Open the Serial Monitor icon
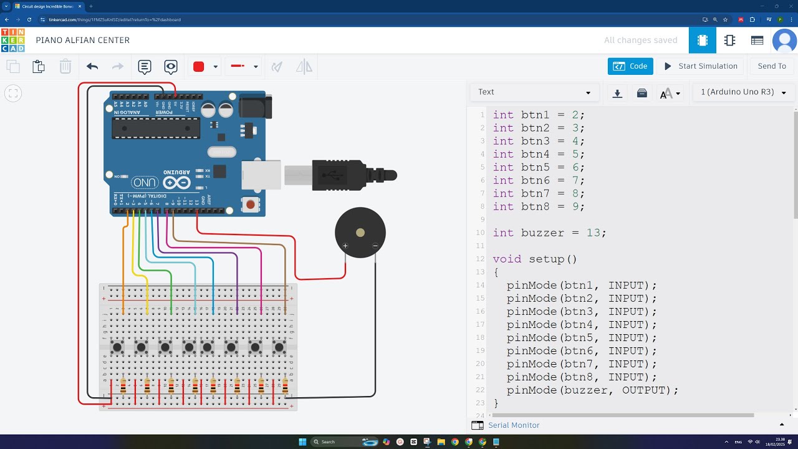Viewport: 798px width, 449px height. [478, 425]
